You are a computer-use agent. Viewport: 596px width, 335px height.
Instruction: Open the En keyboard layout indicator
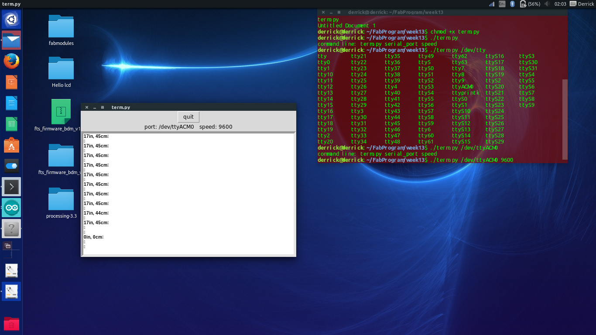point(502,4)
